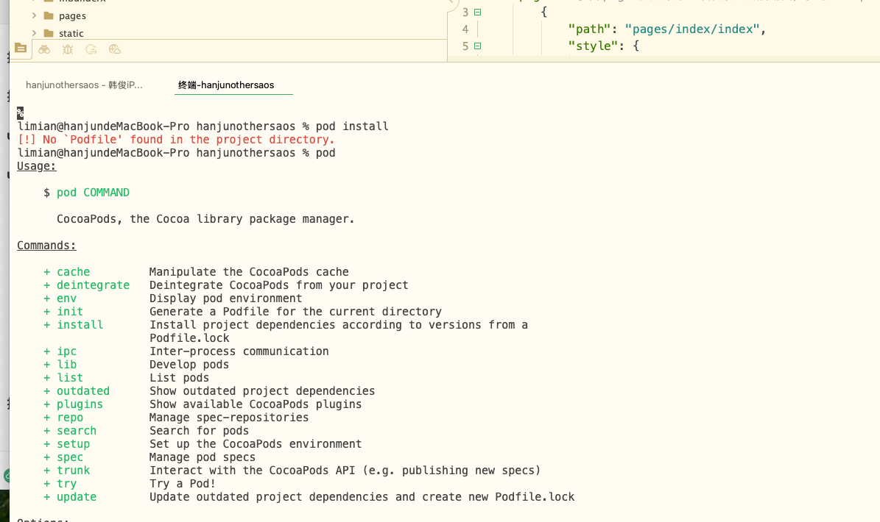Click the static folder icon
The image size is (880, 522).
pos(49,33)
